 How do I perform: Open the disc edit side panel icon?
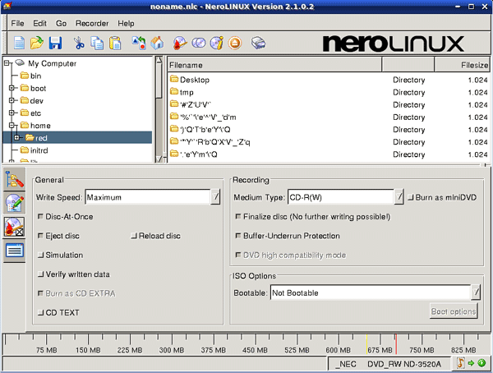tap(15, 203)
